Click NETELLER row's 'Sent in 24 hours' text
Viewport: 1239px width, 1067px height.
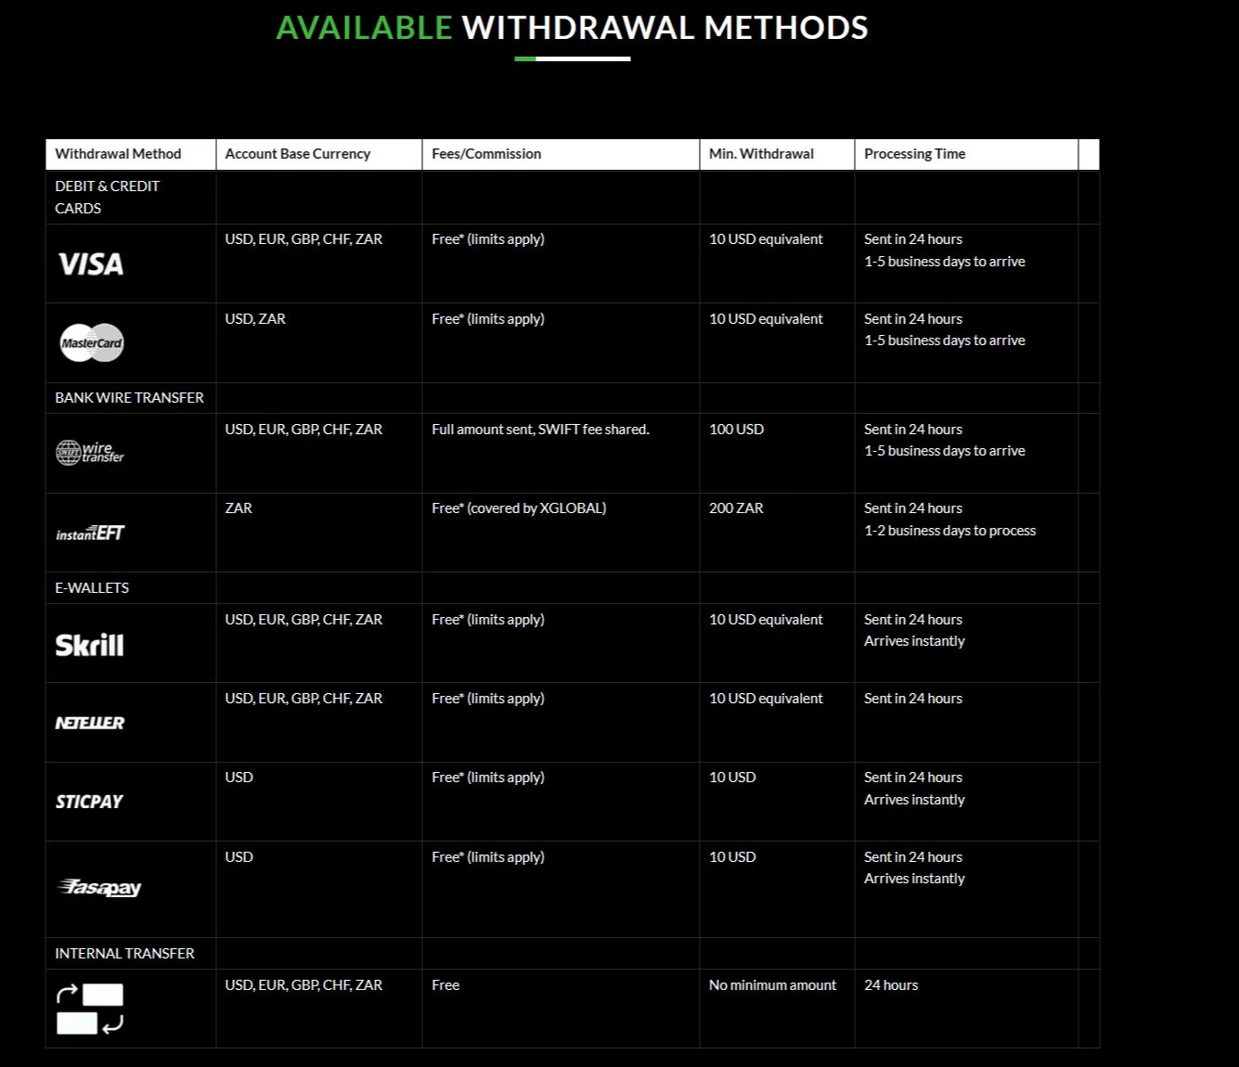(x=913, y=698)
